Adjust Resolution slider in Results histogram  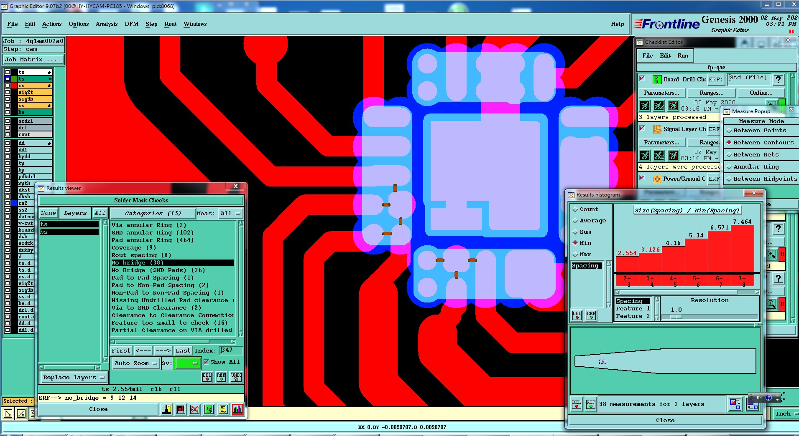click(x=676, y=317)
